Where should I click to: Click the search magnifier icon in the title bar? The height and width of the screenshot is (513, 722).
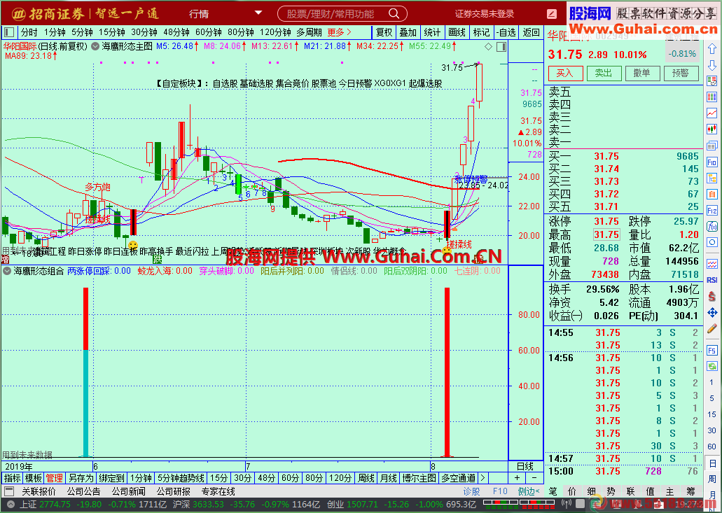pyautogui.click(x=394, y=14)
